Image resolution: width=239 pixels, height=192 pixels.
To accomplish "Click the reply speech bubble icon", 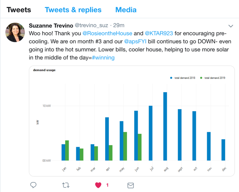I will click(33, 185).
